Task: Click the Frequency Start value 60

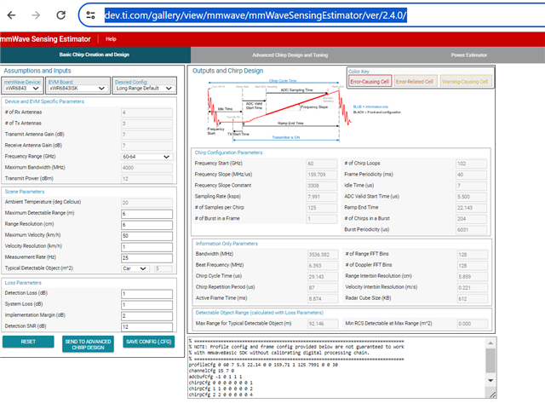Action: (322, 164)
